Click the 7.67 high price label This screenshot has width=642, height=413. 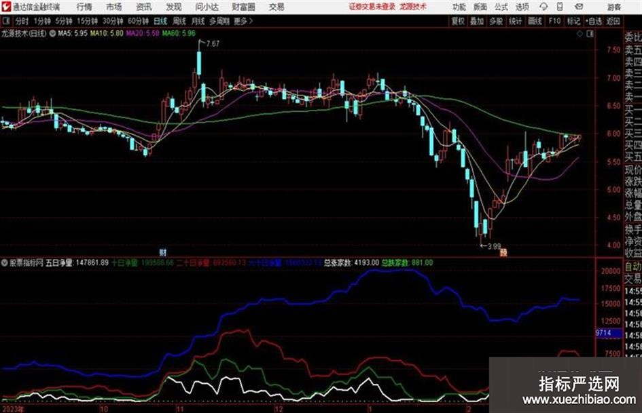[213, 43]
